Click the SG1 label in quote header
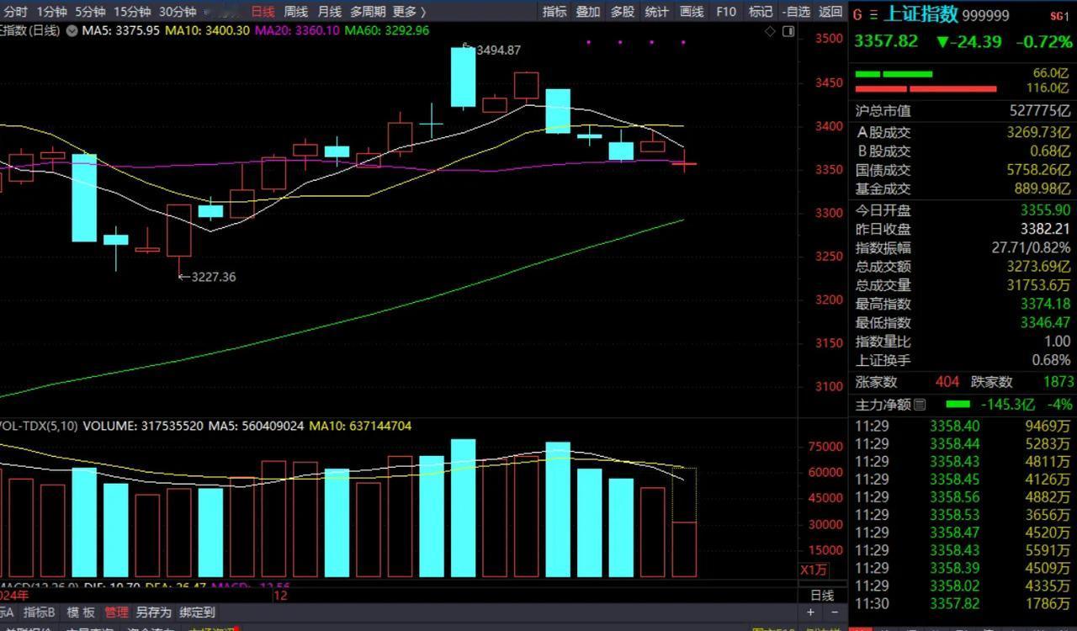Viewport: 1077px width, 631px height. [1059, 16]
